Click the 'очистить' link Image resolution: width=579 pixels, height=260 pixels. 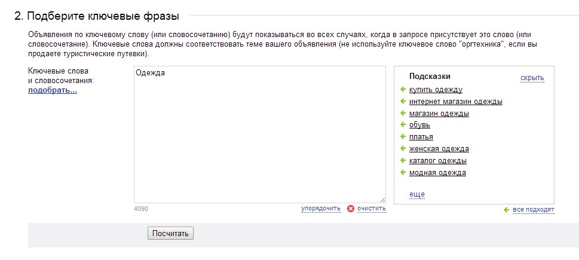tap(371, 209)
